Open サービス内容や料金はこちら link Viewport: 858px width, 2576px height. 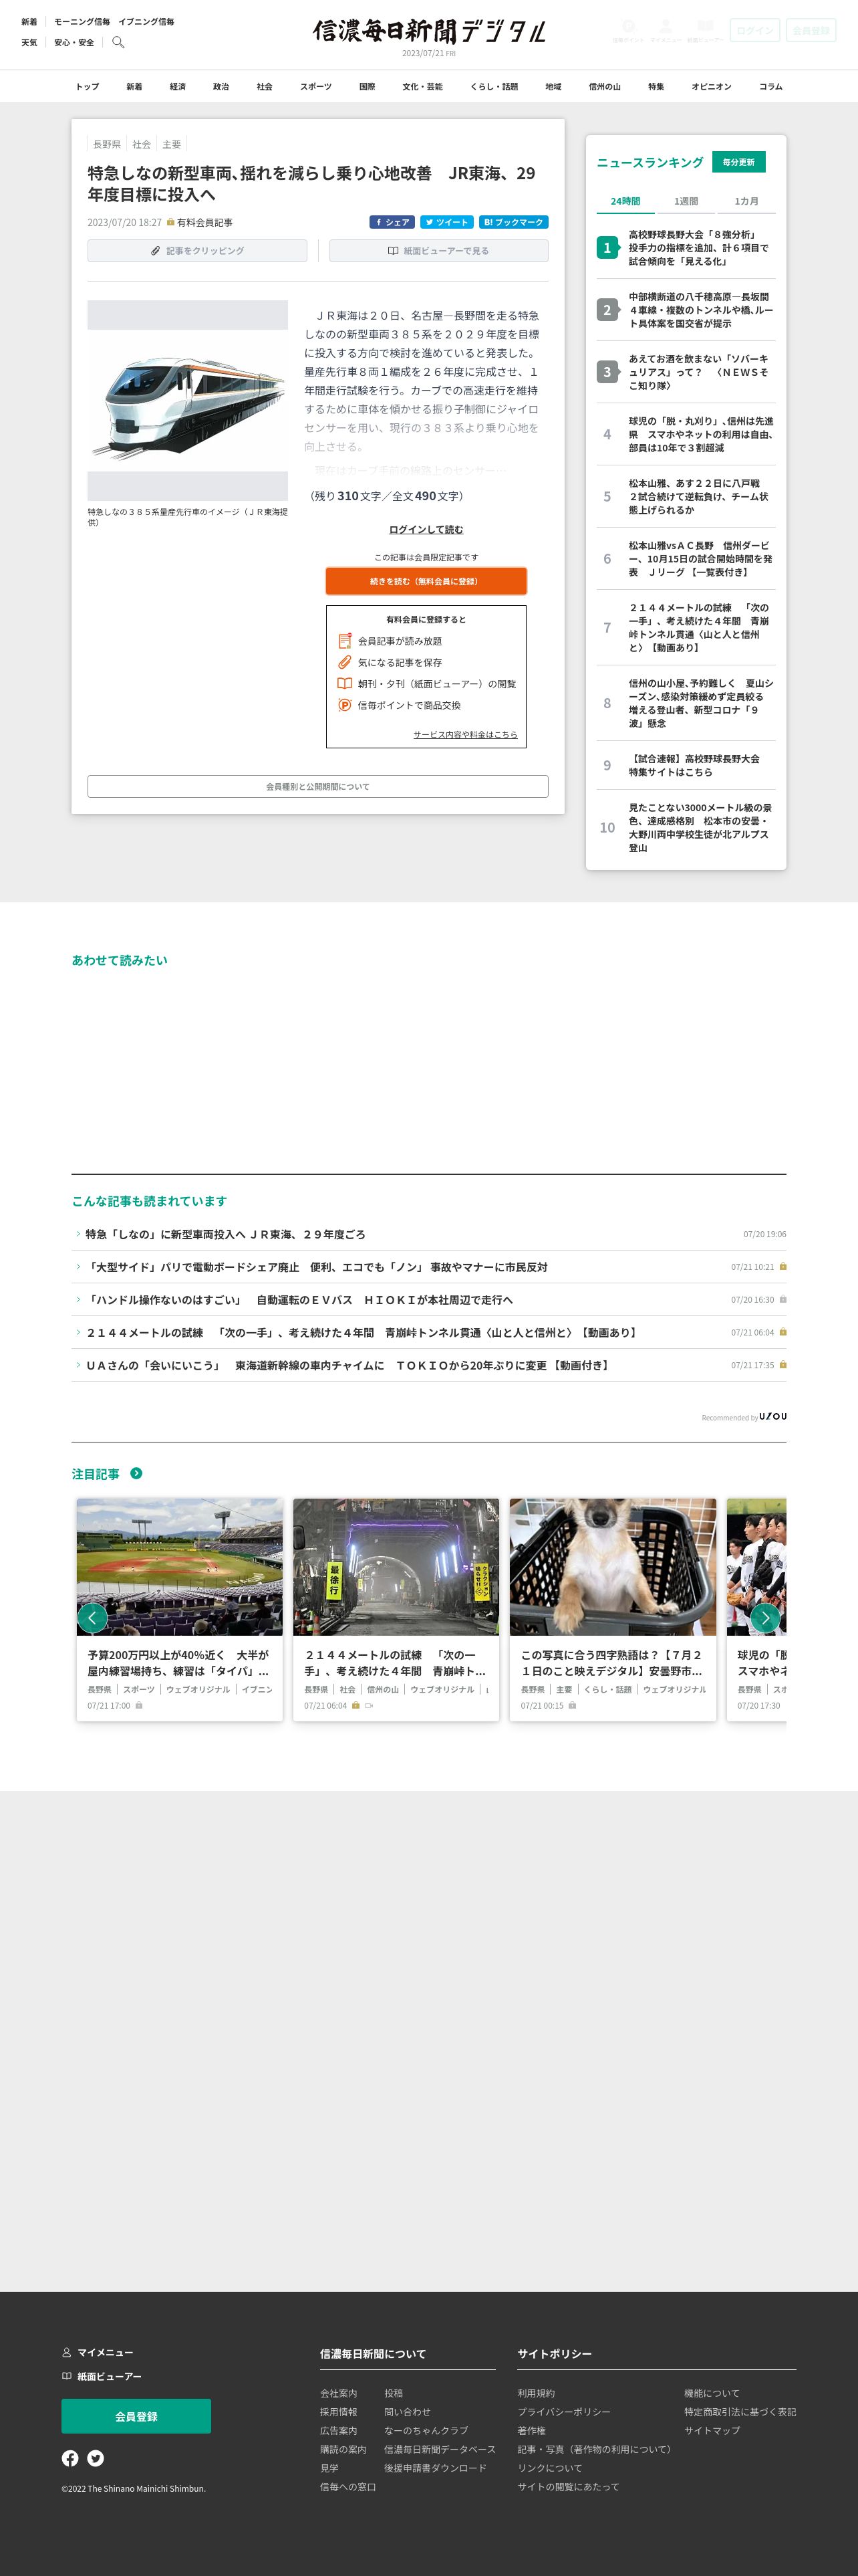(466, 734)
